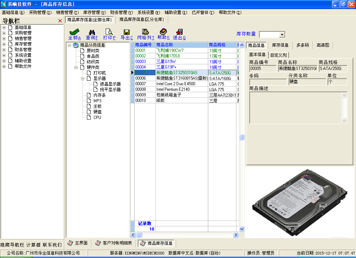
Task: Switch to 商品库存信息(区分仓库) tab
Action: 141,19
